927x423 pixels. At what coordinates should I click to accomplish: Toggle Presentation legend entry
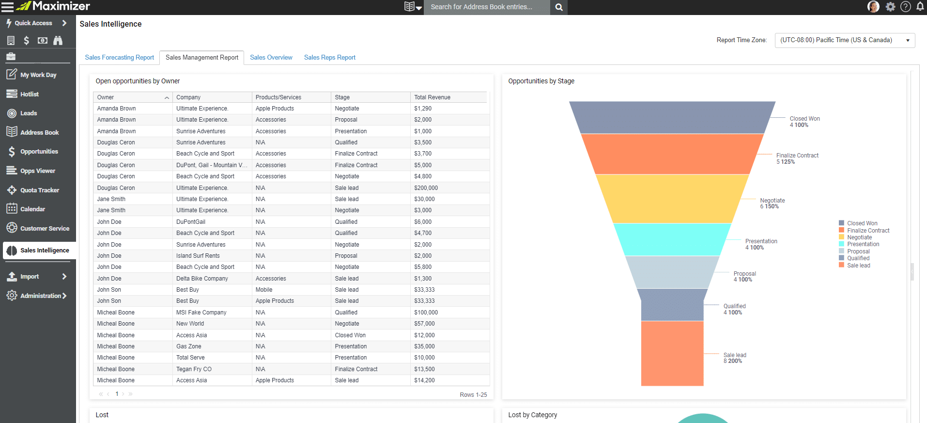(859, 244)
